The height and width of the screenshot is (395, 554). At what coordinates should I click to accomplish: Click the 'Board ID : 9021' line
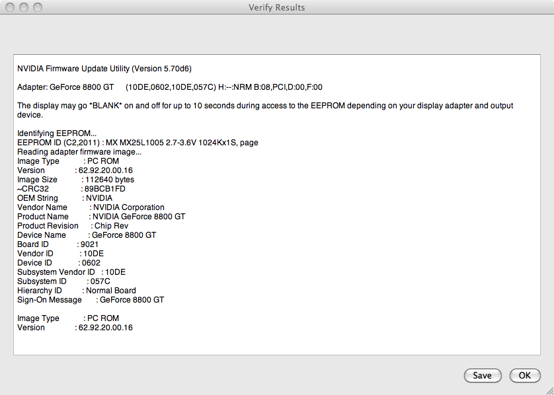point(58,244)
